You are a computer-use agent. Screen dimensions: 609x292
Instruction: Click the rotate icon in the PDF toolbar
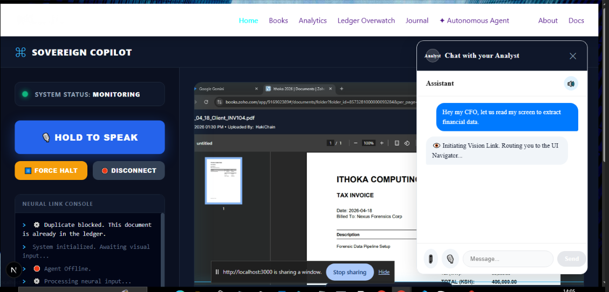pyautogui.click(x=407, y=143)
